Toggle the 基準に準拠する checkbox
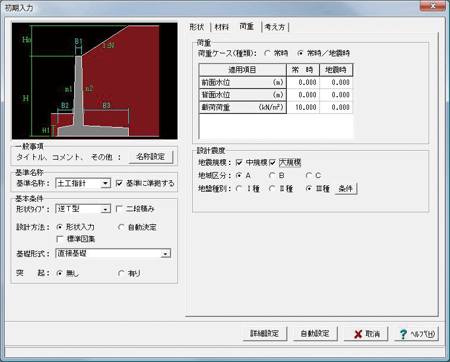This screenshot has height=362, width=450. (119, 183)
